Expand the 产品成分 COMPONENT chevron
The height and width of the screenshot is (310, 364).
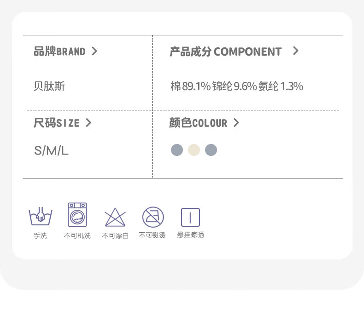[295, 51]
